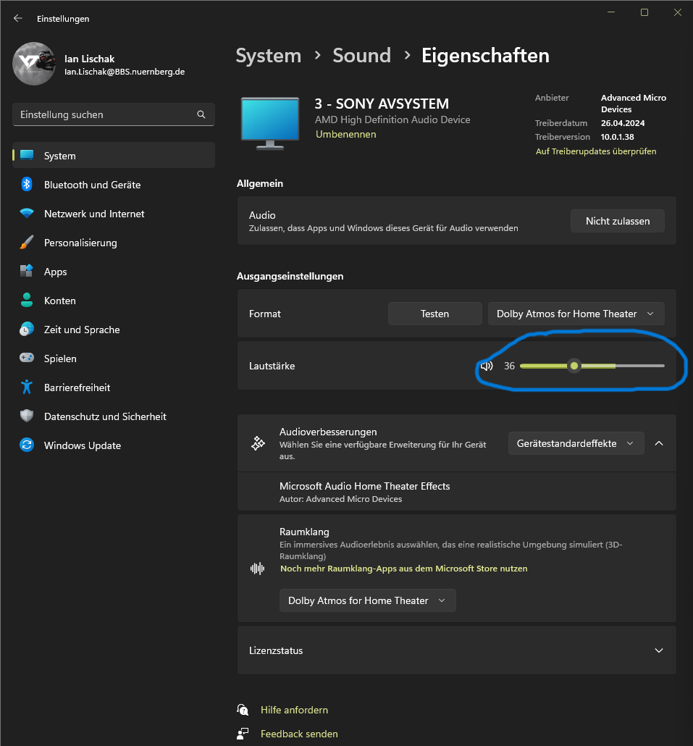Click AMD High Definition Audio Device text
693x746 pixels.
coord(392,120)
